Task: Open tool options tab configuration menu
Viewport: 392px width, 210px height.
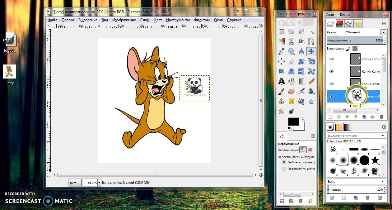Action: (x=313, y=136)
